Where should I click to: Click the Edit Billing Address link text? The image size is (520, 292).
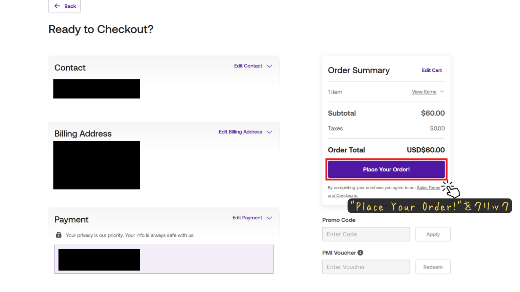[x=240, y=132]
